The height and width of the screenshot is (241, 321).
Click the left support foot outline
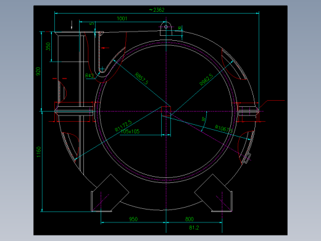110,193
